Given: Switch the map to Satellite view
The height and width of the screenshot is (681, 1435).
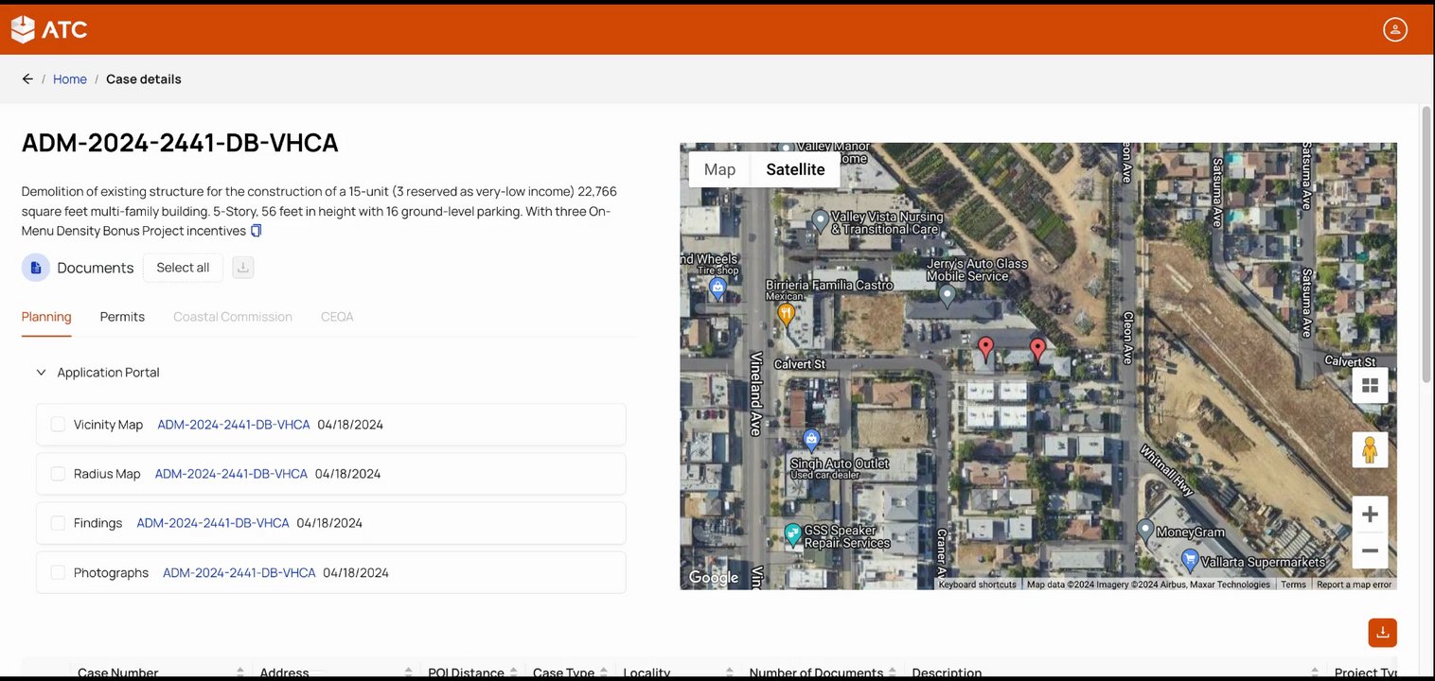Looking at the screenshot, I should pyautogui.click(x=795, y=169).
